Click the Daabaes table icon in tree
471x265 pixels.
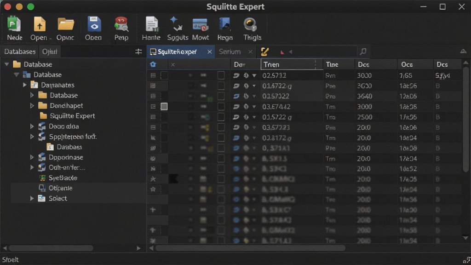click(50, 147)
